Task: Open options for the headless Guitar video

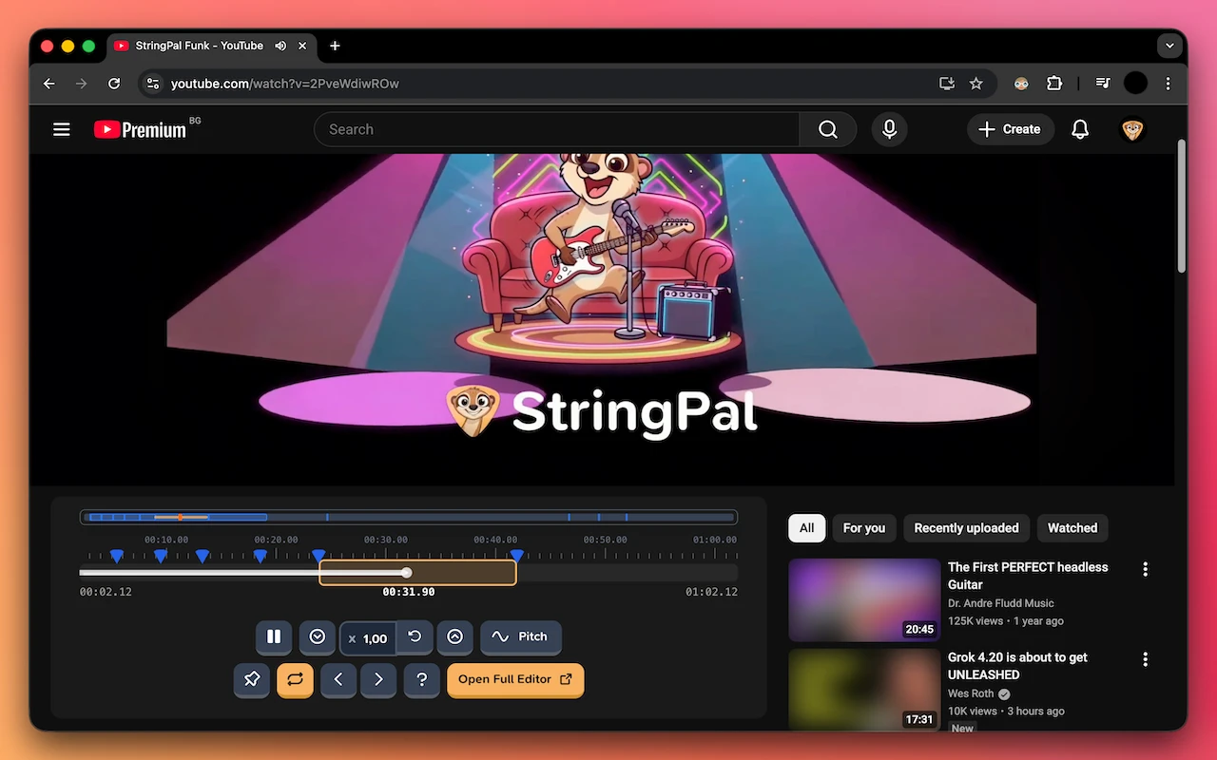Action: pyautogui.click(x=1145, y=569)
